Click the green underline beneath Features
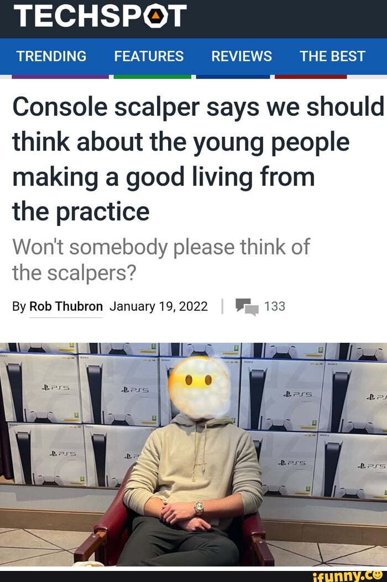Image resolution: width=387 pixels, height=582 pixels. [x=153, y=77]
